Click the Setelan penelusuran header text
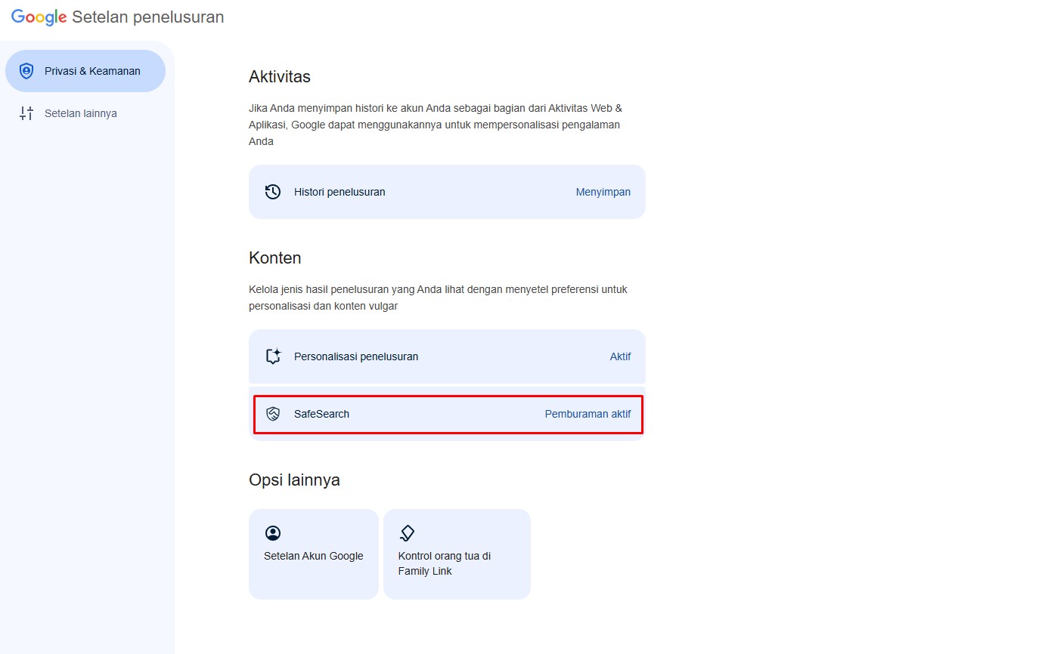The height and width of the screenshot is (654, 1048). pyautogui.click(x=147, y=17)
